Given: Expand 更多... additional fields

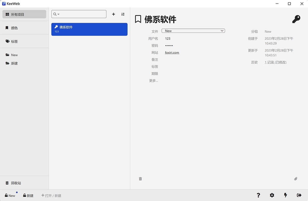Looking at the screenshot, I should [153, 81].
